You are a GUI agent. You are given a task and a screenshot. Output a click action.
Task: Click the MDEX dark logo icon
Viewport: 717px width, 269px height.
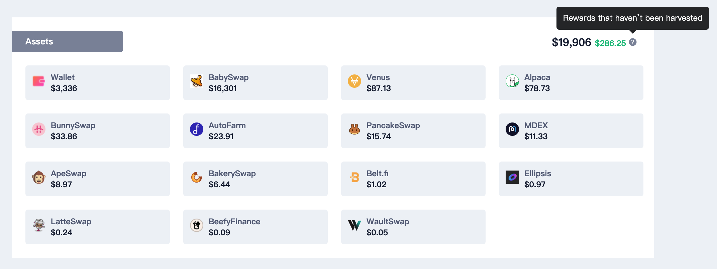point(512,129)
